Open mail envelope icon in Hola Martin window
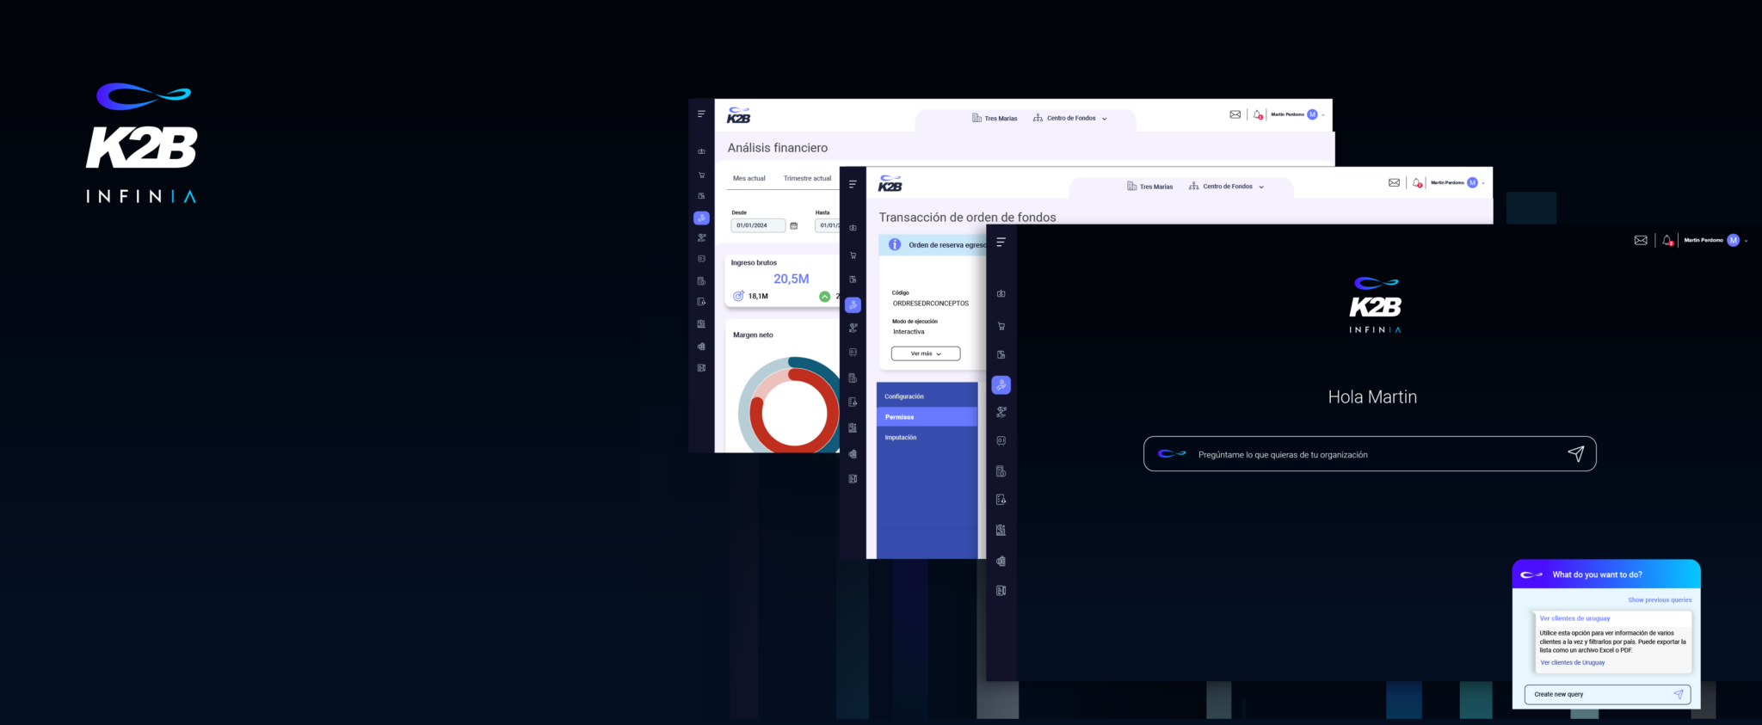The width and height of the screenshot is (1762, 725). (x=1641, y=241)
